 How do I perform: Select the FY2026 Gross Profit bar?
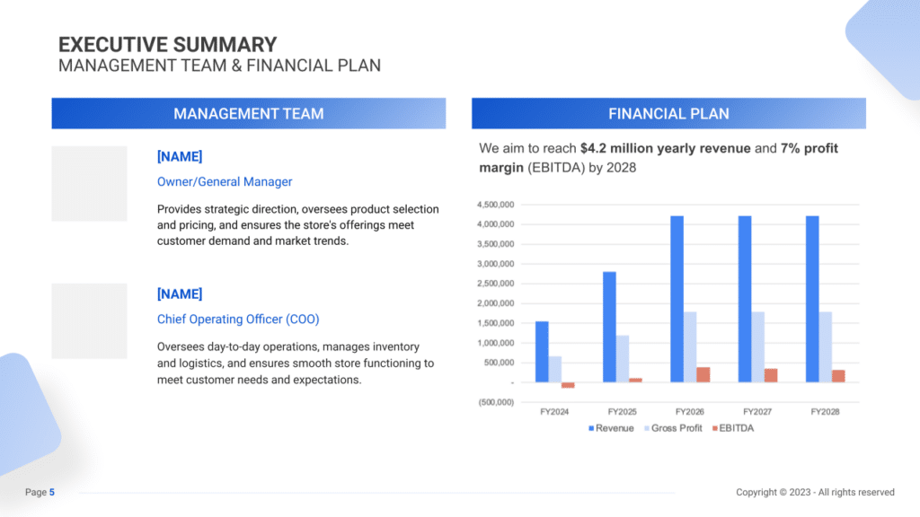click(690, 347)
